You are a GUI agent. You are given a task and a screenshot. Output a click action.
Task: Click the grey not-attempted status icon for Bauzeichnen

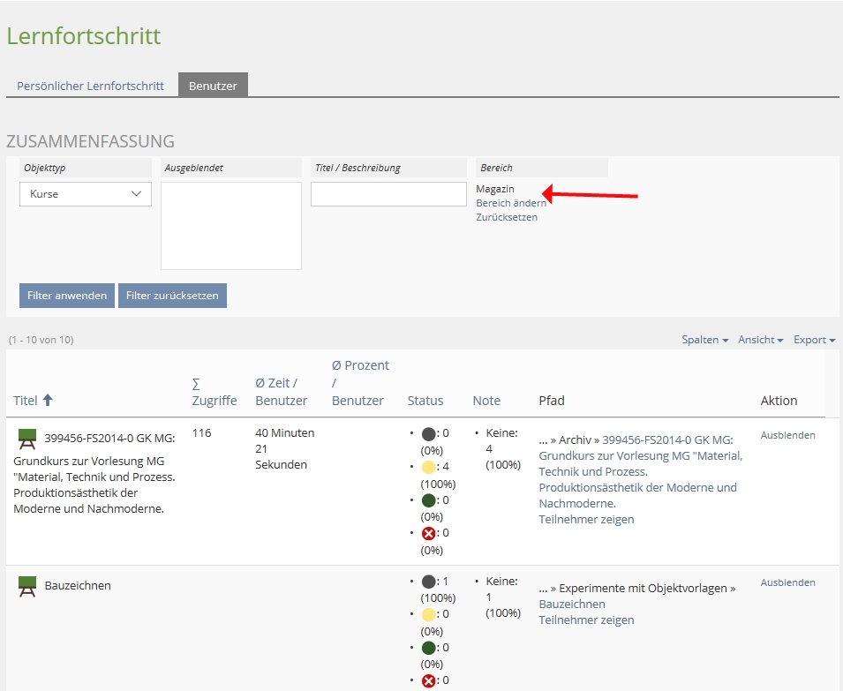tap(428, 582)
